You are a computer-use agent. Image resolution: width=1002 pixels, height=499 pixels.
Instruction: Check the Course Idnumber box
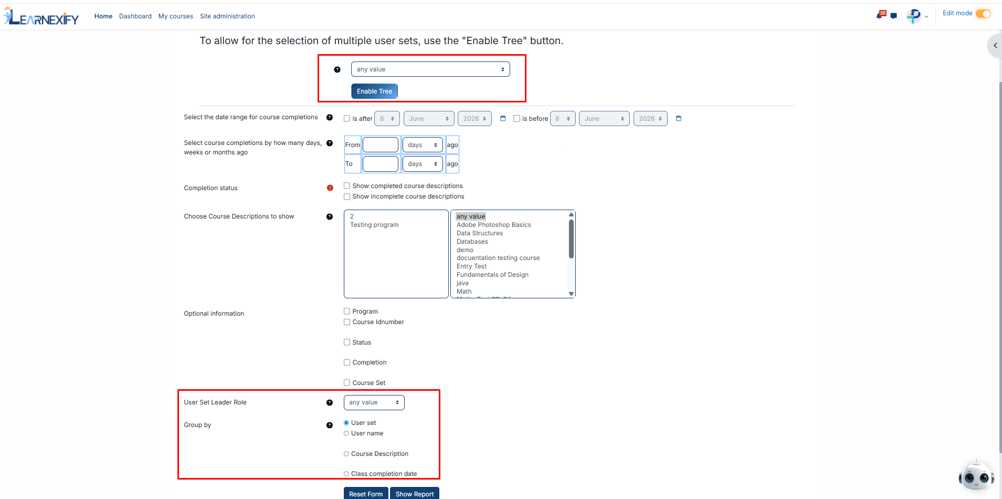pyautogui.click(x=347, y=322)
